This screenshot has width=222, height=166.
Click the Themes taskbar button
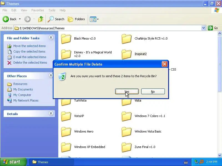52,162
